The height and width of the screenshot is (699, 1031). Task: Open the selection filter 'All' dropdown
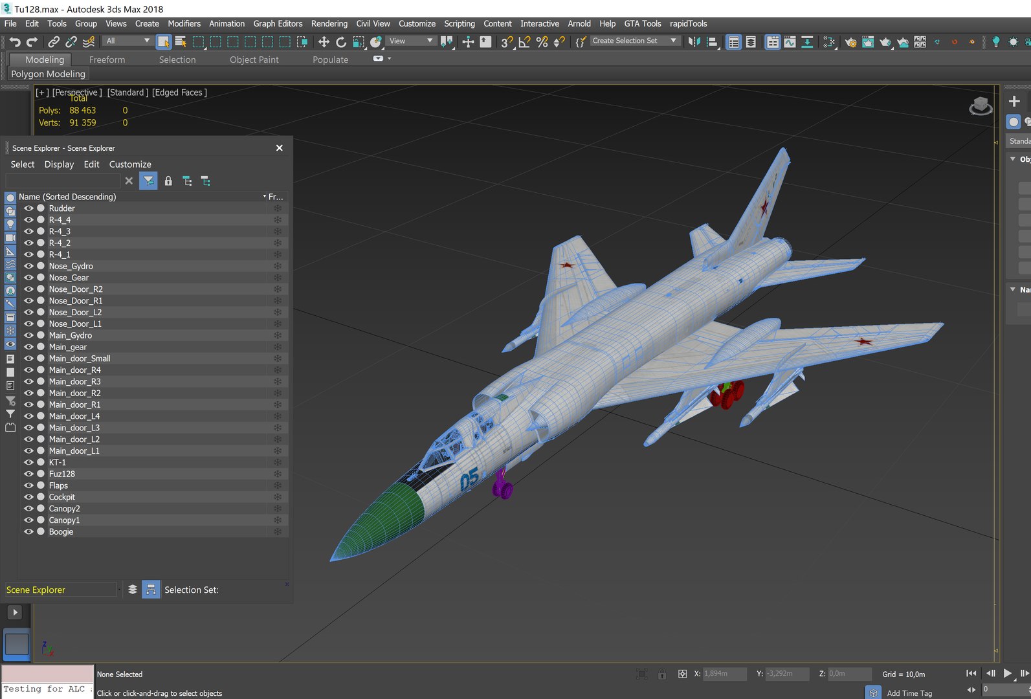coord(128,41)
